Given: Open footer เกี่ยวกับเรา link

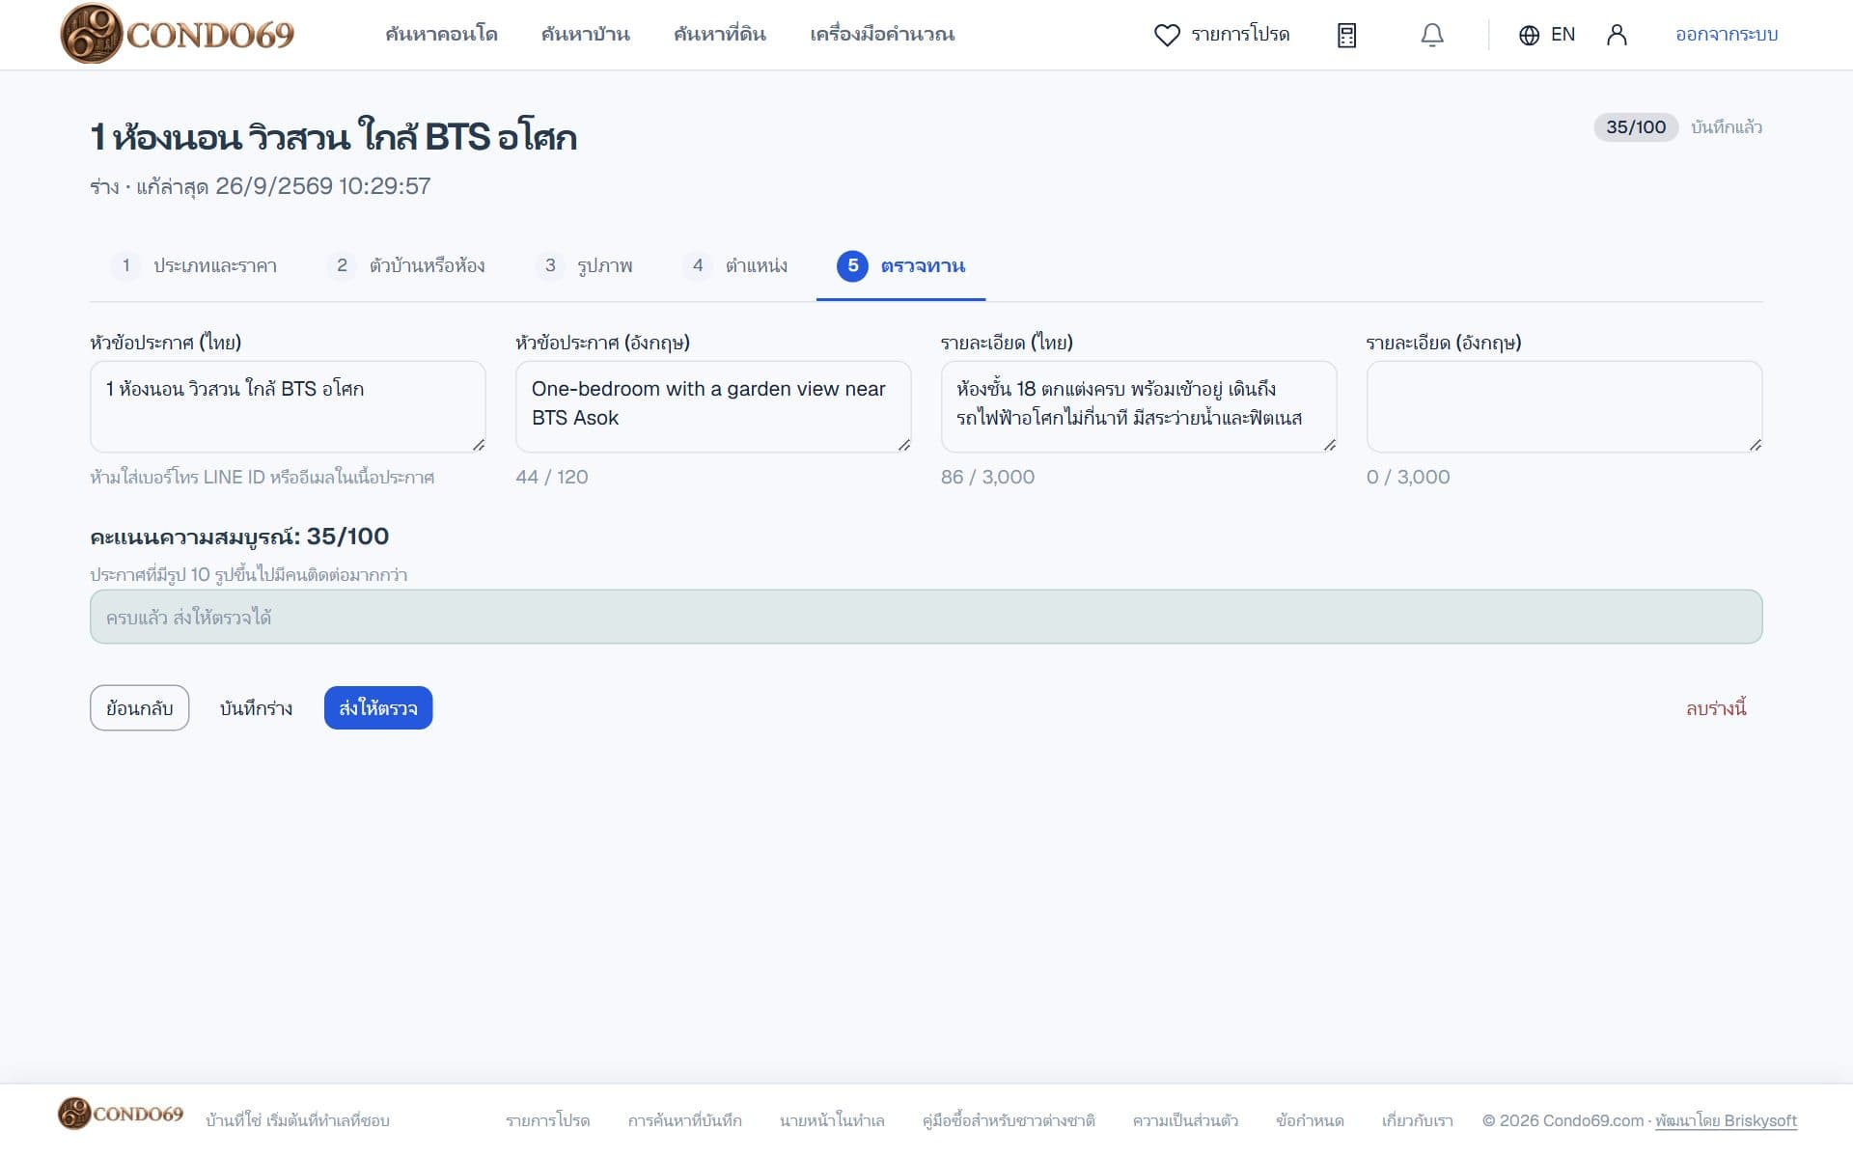Looking at the screenshot, I should pos(1417,1120).
